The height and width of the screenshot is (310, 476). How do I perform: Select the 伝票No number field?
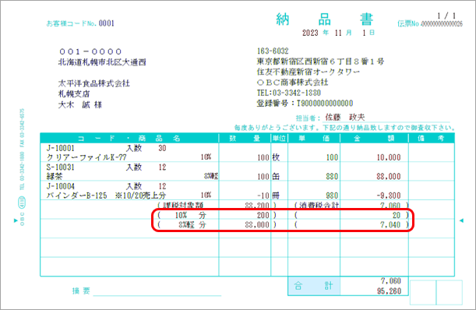(442, 23)
